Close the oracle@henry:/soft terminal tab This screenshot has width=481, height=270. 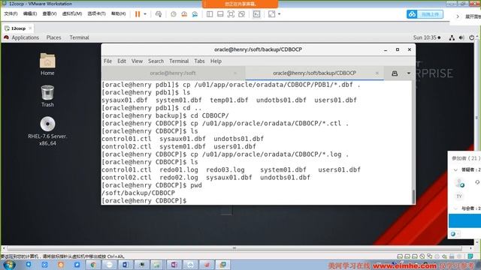[x=235, y=73]
